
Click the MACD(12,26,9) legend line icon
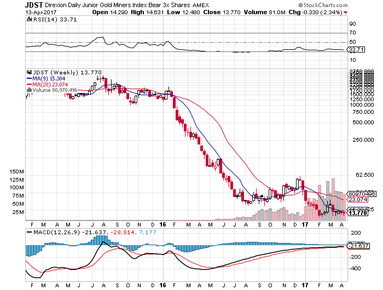point(30,233)
